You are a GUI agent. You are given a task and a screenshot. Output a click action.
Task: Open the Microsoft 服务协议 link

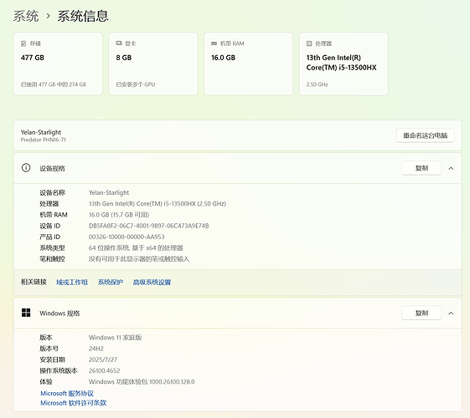pos(67,393)
